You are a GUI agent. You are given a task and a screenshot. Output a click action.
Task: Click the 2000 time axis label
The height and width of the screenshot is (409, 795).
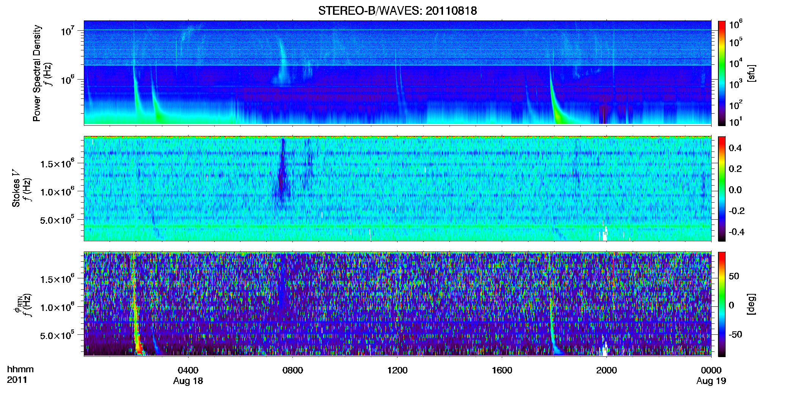[x=606, y=370]
